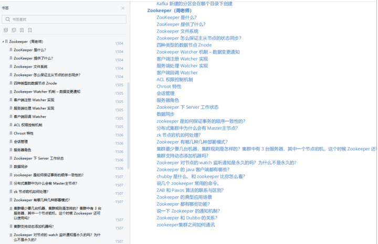The height and width of the screenshot is (244, 378).
Task: Click the add bookmark icon in bookmarks toolbar
Action: 22,30
